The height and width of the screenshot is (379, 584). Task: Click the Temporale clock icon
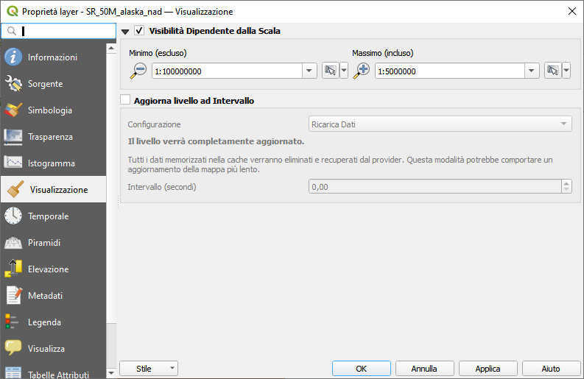pos(13,216)
